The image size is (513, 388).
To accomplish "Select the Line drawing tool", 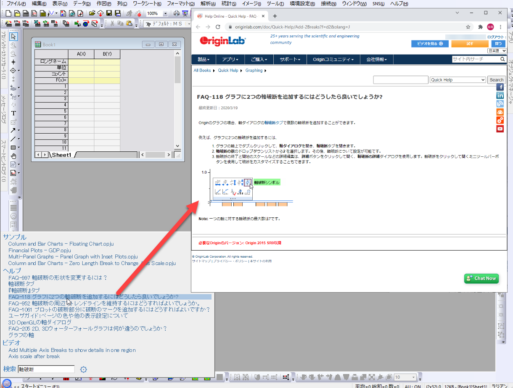I will [13, 139].
